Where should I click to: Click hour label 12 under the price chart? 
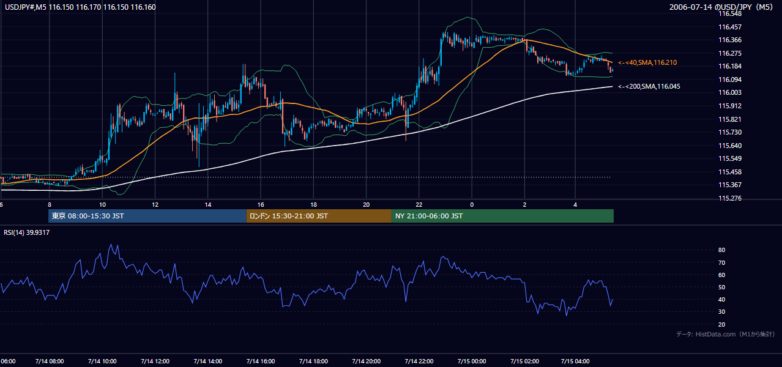(155, 204)
